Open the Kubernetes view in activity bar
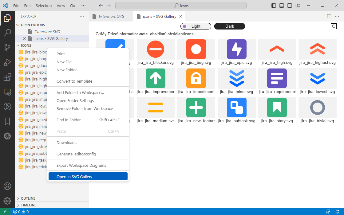Viewport: 344px width, 215px height. click(x=7, y=136)
